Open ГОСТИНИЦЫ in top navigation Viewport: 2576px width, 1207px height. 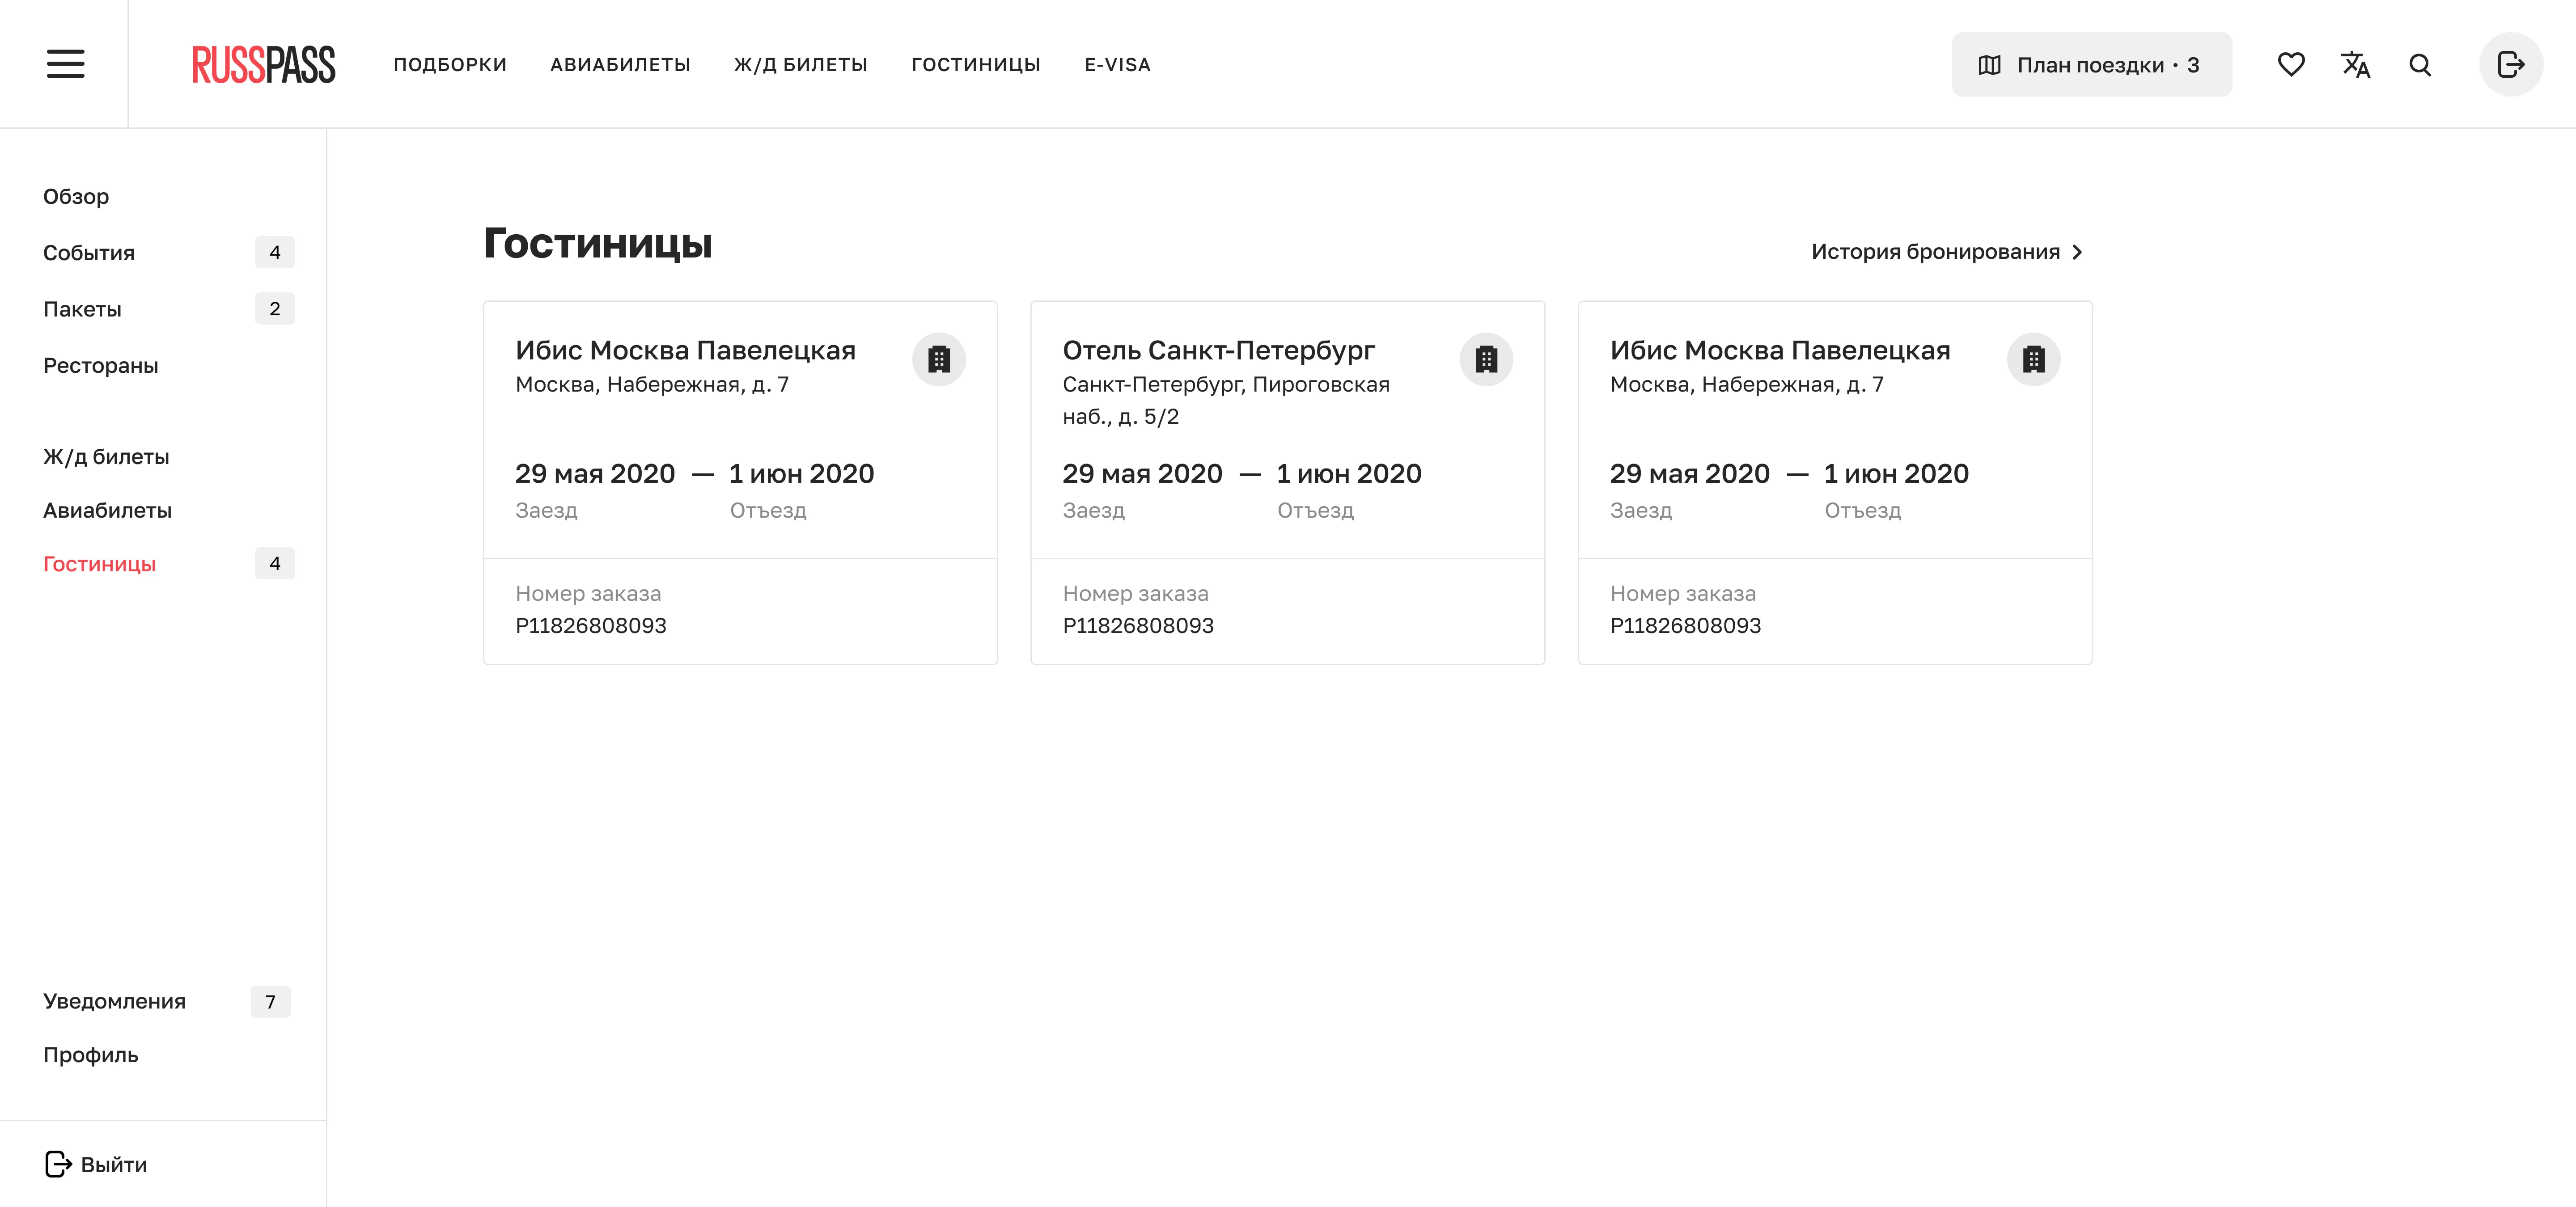click(x=976, y=65)
